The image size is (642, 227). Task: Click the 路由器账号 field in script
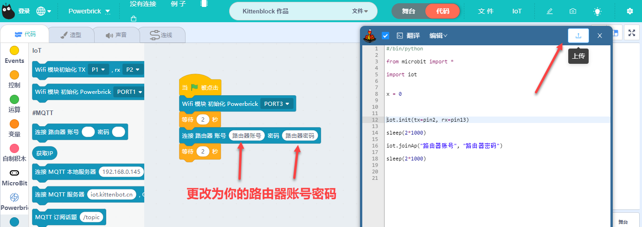click(247, 135)
